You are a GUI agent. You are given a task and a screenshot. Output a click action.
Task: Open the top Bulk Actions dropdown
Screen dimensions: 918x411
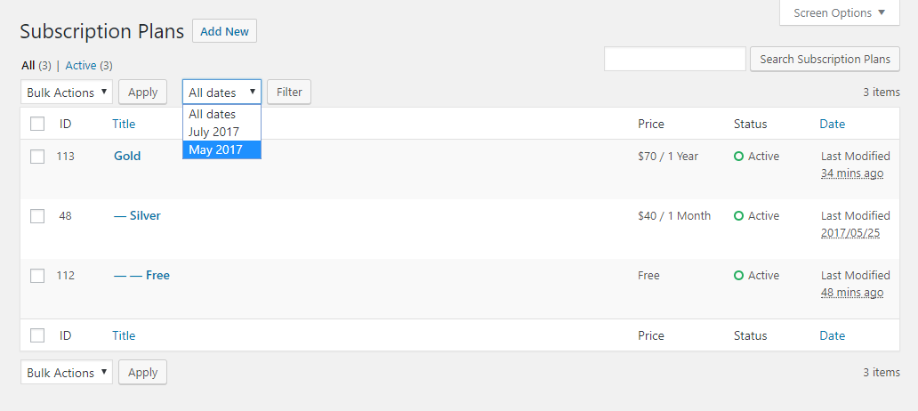[x=67, y=92]
